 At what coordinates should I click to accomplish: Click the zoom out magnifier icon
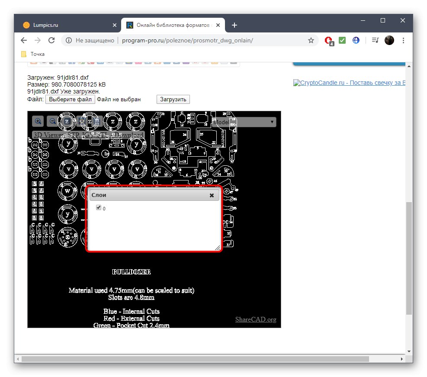coord(52,121)
